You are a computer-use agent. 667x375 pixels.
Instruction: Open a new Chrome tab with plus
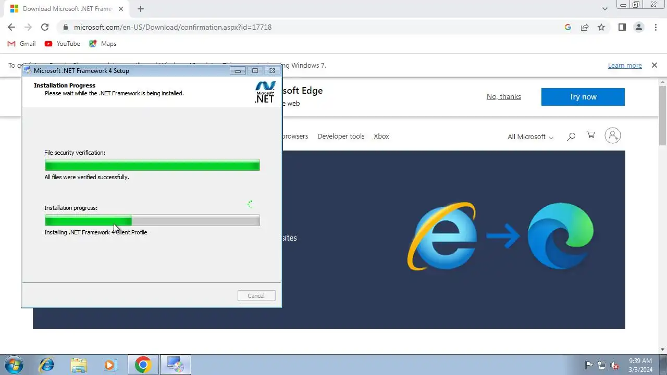coord(141,9)
